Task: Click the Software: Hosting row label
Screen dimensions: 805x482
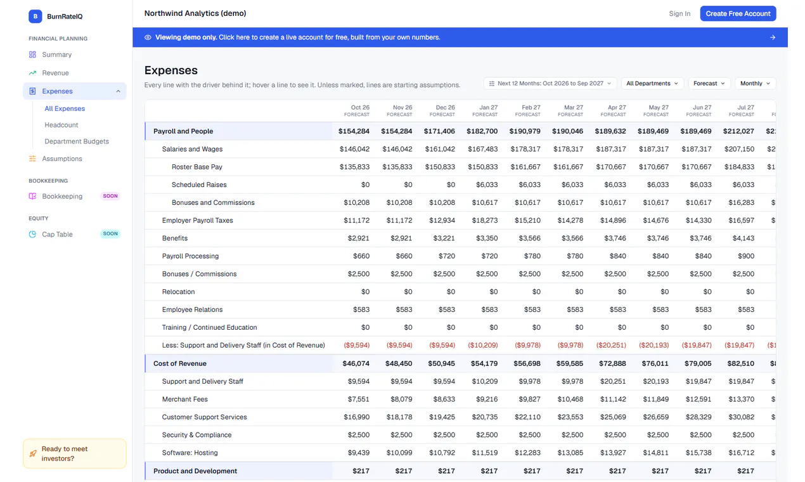Action: point(190,453)
